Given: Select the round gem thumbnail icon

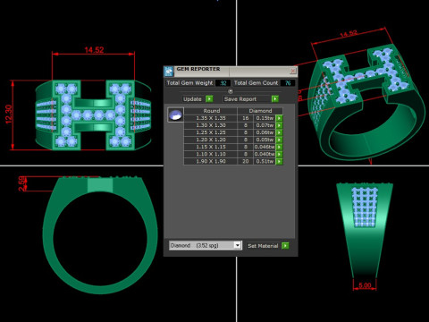Looking at the screenshot, I should coord(175,114).
